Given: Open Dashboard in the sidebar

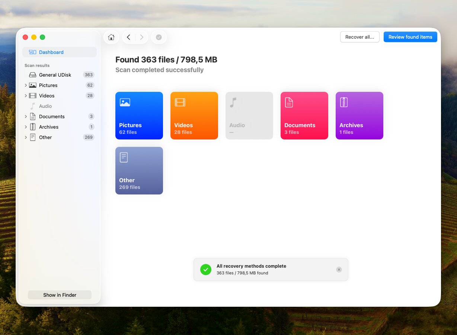Looking at the screenshot, I should click(x=60, y=52).
